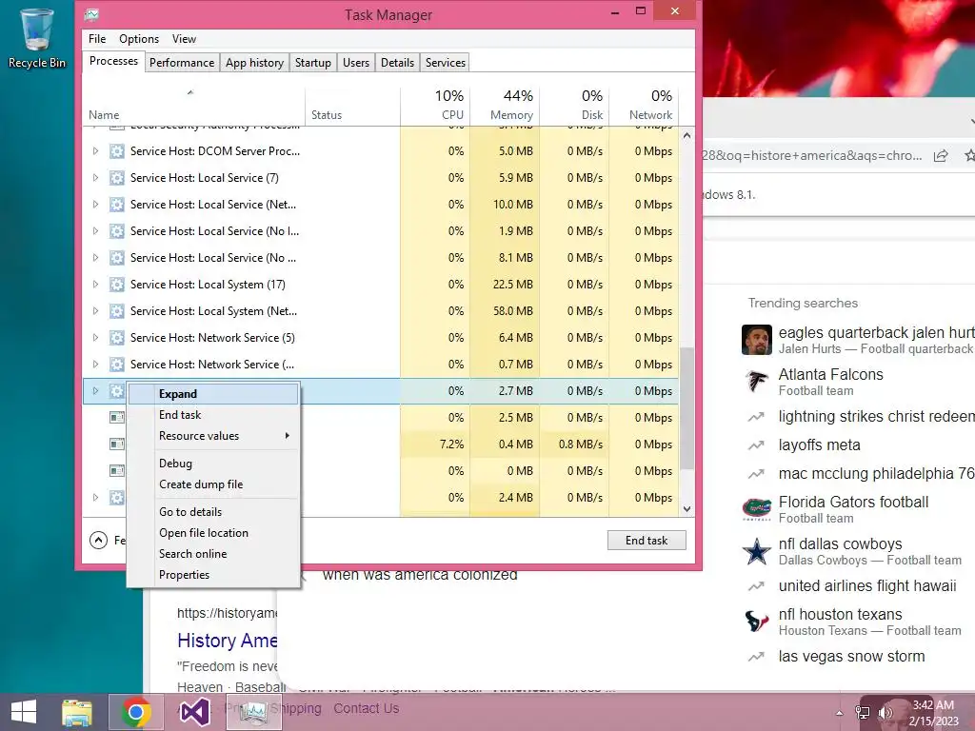The width and height of the screenshot is (975, 731).
Task: Switch to the App history tab
Action: (x=254, y=63)
